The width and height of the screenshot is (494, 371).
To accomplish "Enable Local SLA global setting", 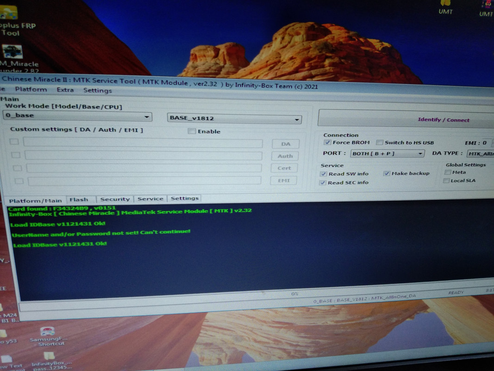I will coord(446,181).
